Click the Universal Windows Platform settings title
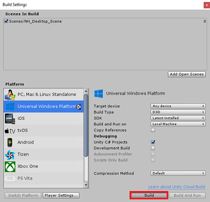Image resolution: width=210 pixels, height=202 pixels. [x=135, y=94]
